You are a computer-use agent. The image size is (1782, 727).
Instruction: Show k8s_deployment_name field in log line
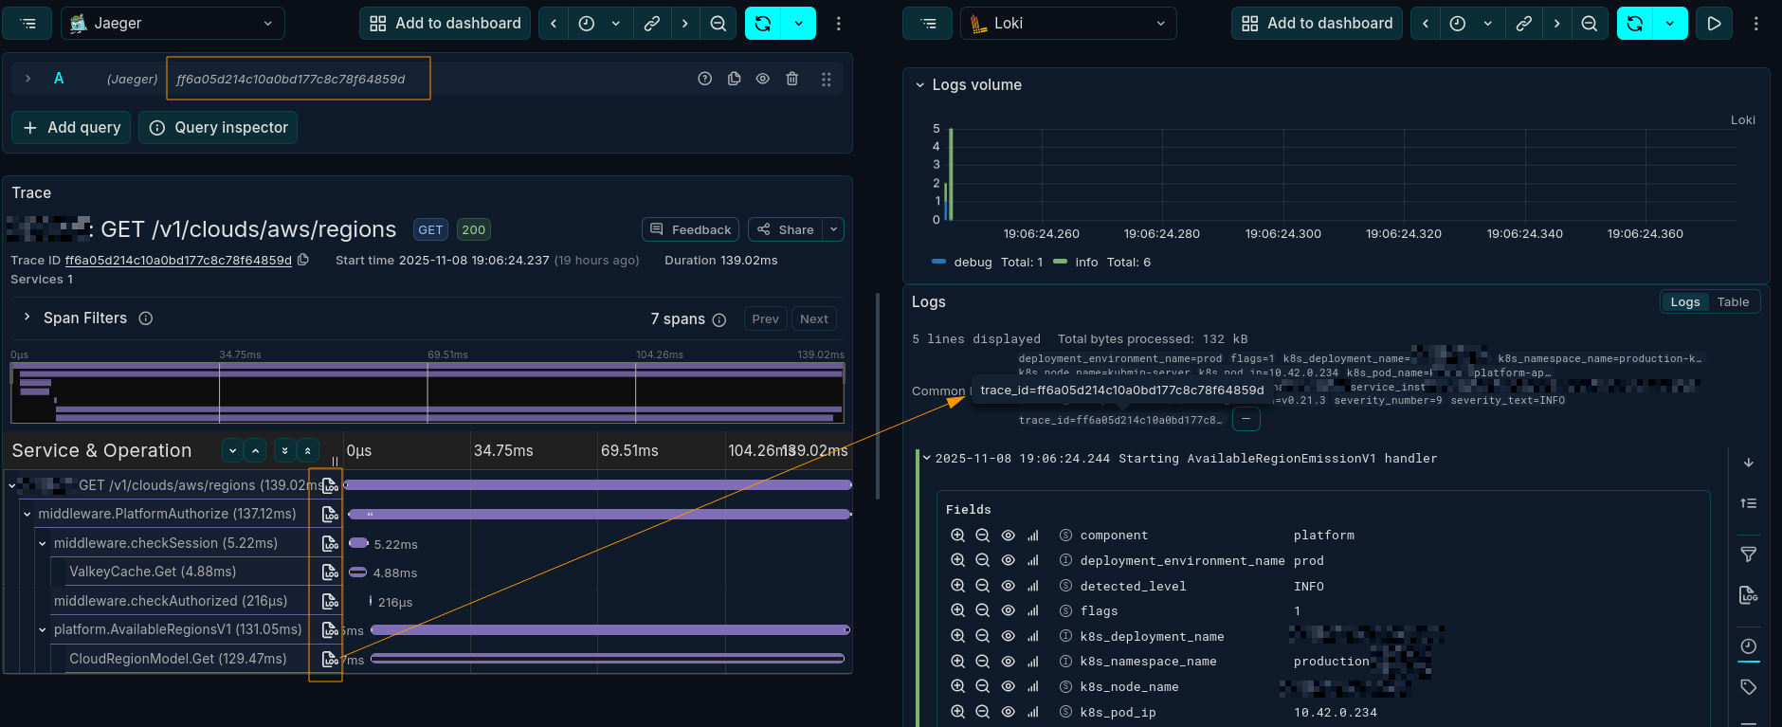pos(1009,636)
